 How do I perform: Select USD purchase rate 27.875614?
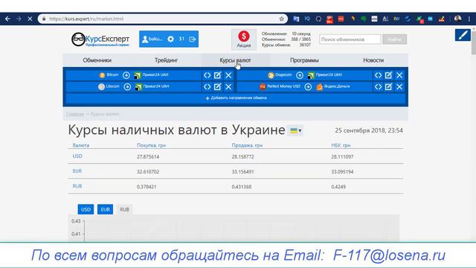[x=148, y=157]
